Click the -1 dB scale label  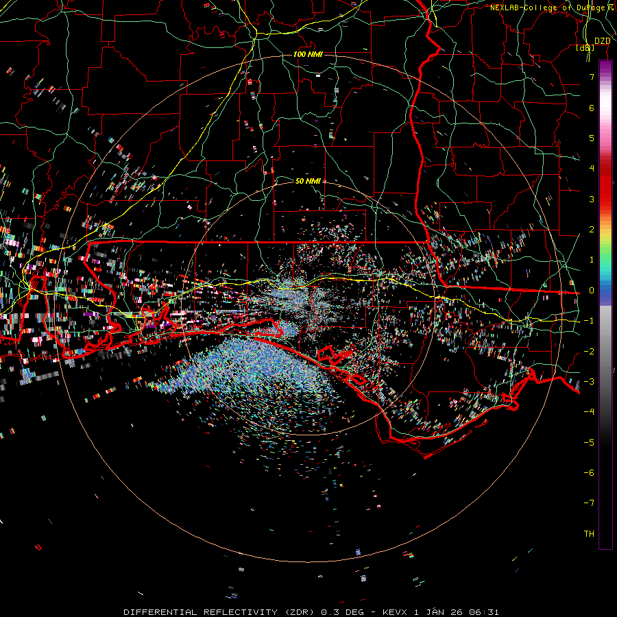pos(589,321)
